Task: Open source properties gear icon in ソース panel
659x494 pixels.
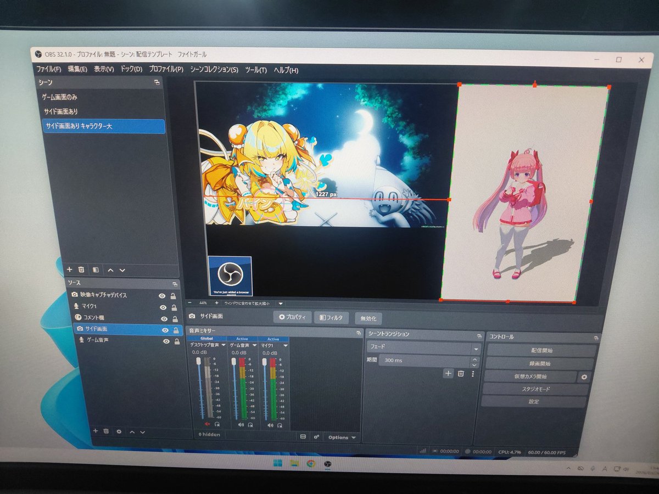Action: [119, 432]
